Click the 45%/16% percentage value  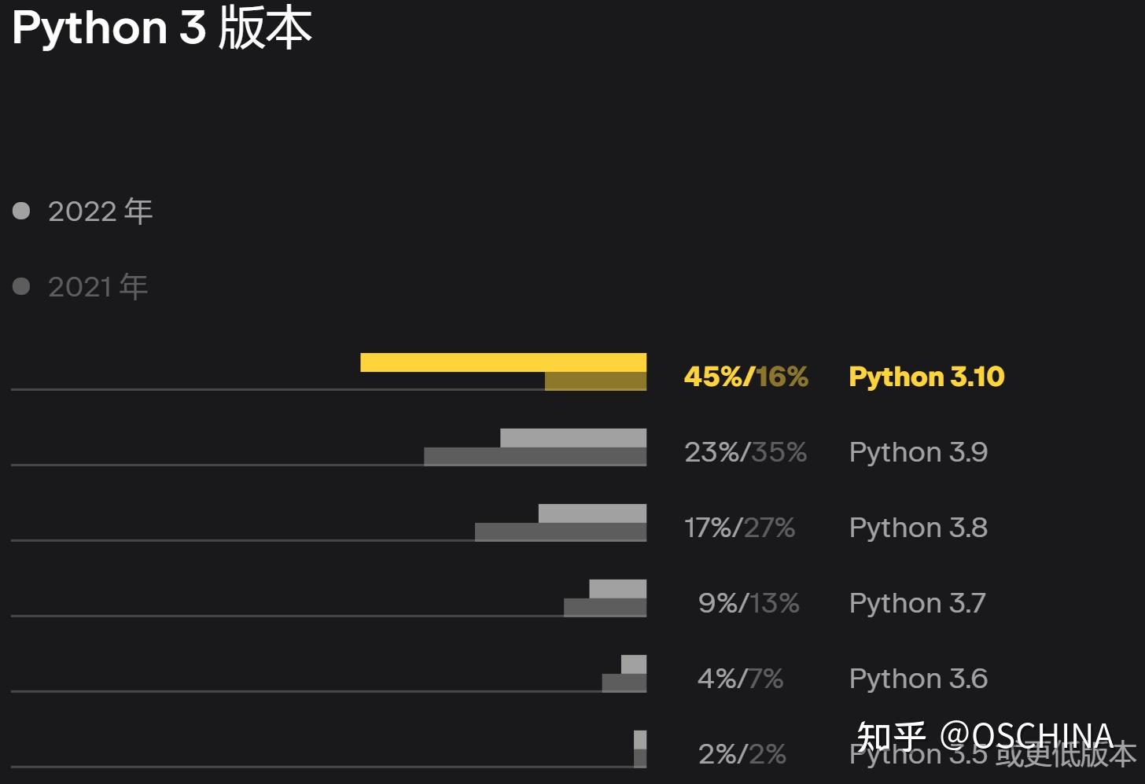746,377
